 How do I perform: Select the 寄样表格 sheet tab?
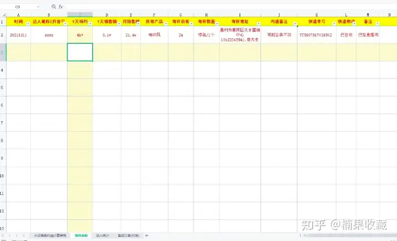pos(81,235)
